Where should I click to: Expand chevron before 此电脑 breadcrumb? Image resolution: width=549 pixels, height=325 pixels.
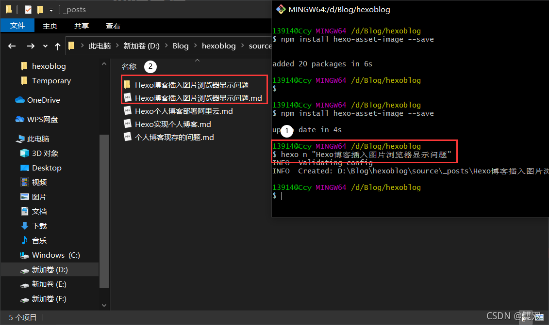[83, 46]
